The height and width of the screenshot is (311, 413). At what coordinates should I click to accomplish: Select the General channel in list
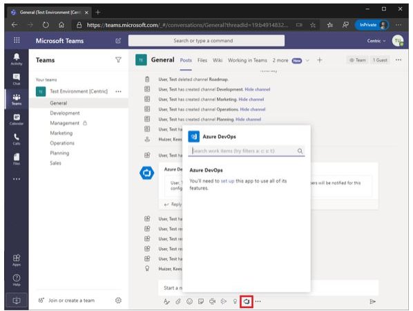(79, 103)
